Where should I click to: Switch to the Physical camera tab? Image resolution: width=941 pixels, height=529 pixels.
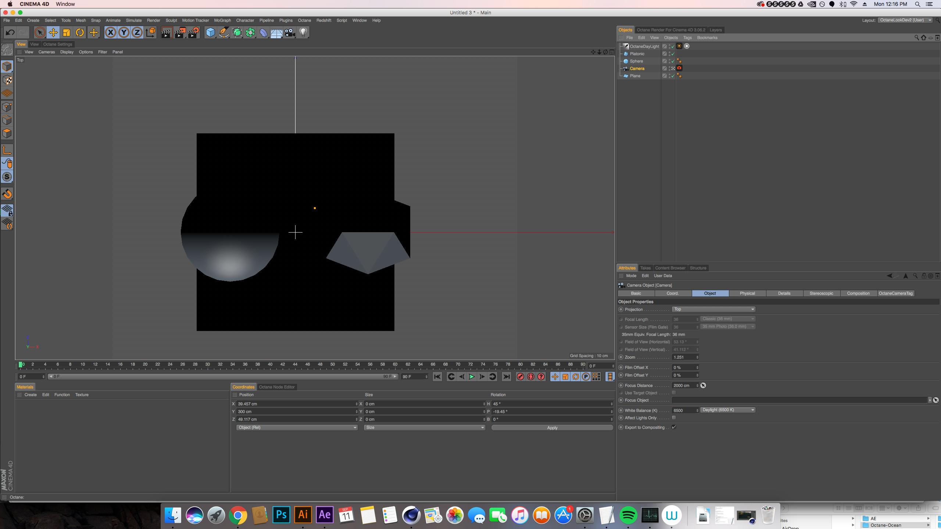click(747, 293)
